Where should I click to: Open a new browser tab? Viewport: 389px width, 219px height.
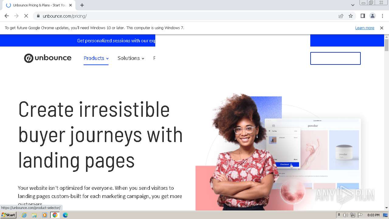82,5
